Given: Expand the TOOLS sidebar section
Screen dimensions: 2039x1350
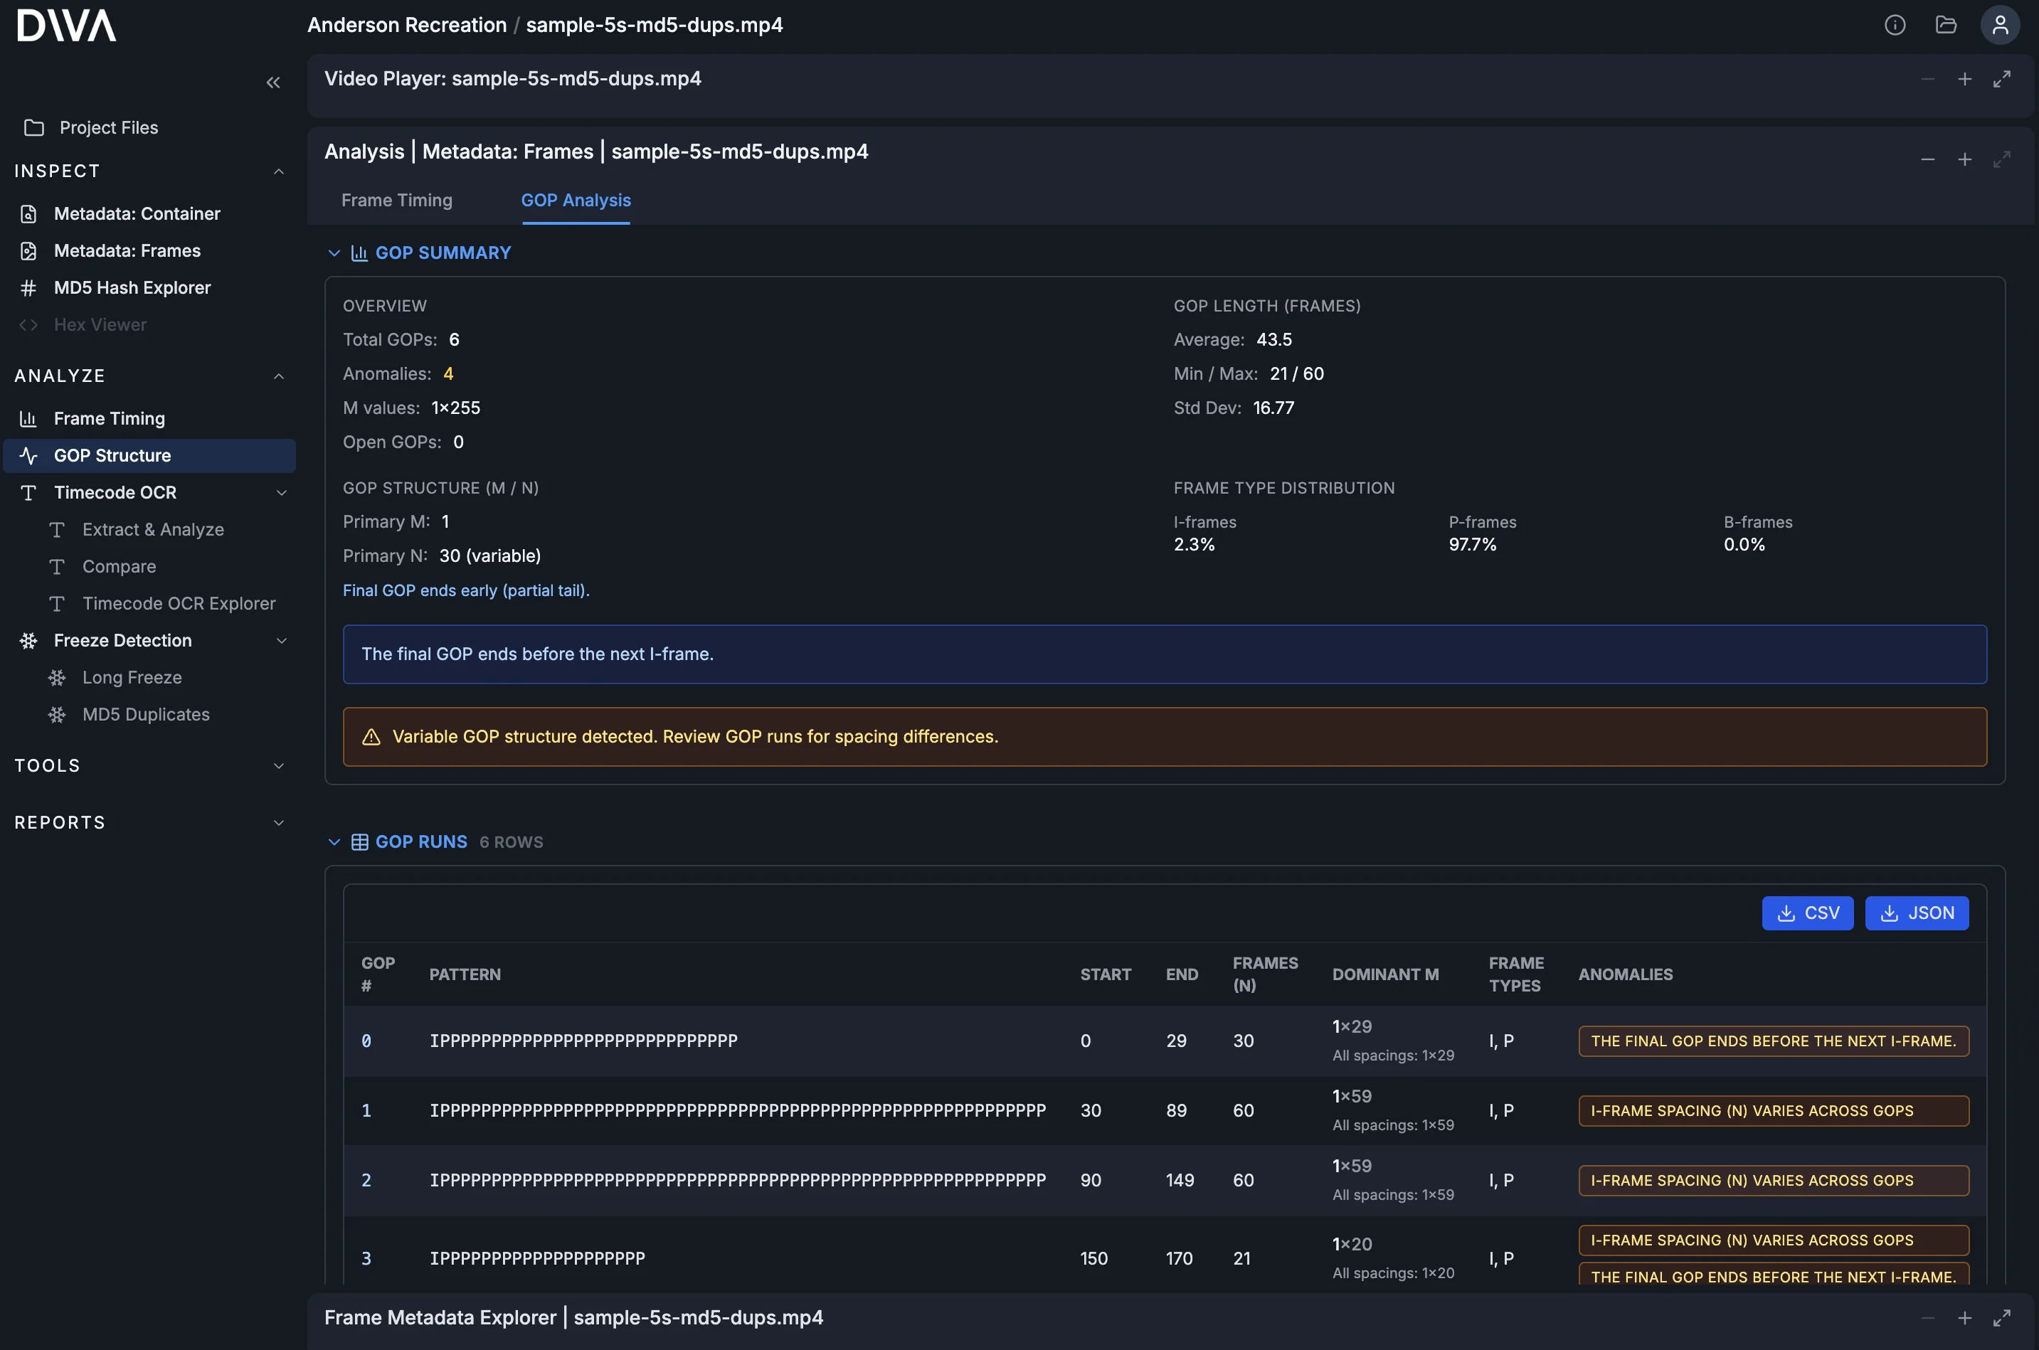Looking at the screenshot, I should 278,765.
